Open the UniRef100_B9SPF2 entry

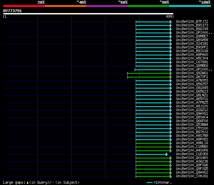tap(192, 48)
